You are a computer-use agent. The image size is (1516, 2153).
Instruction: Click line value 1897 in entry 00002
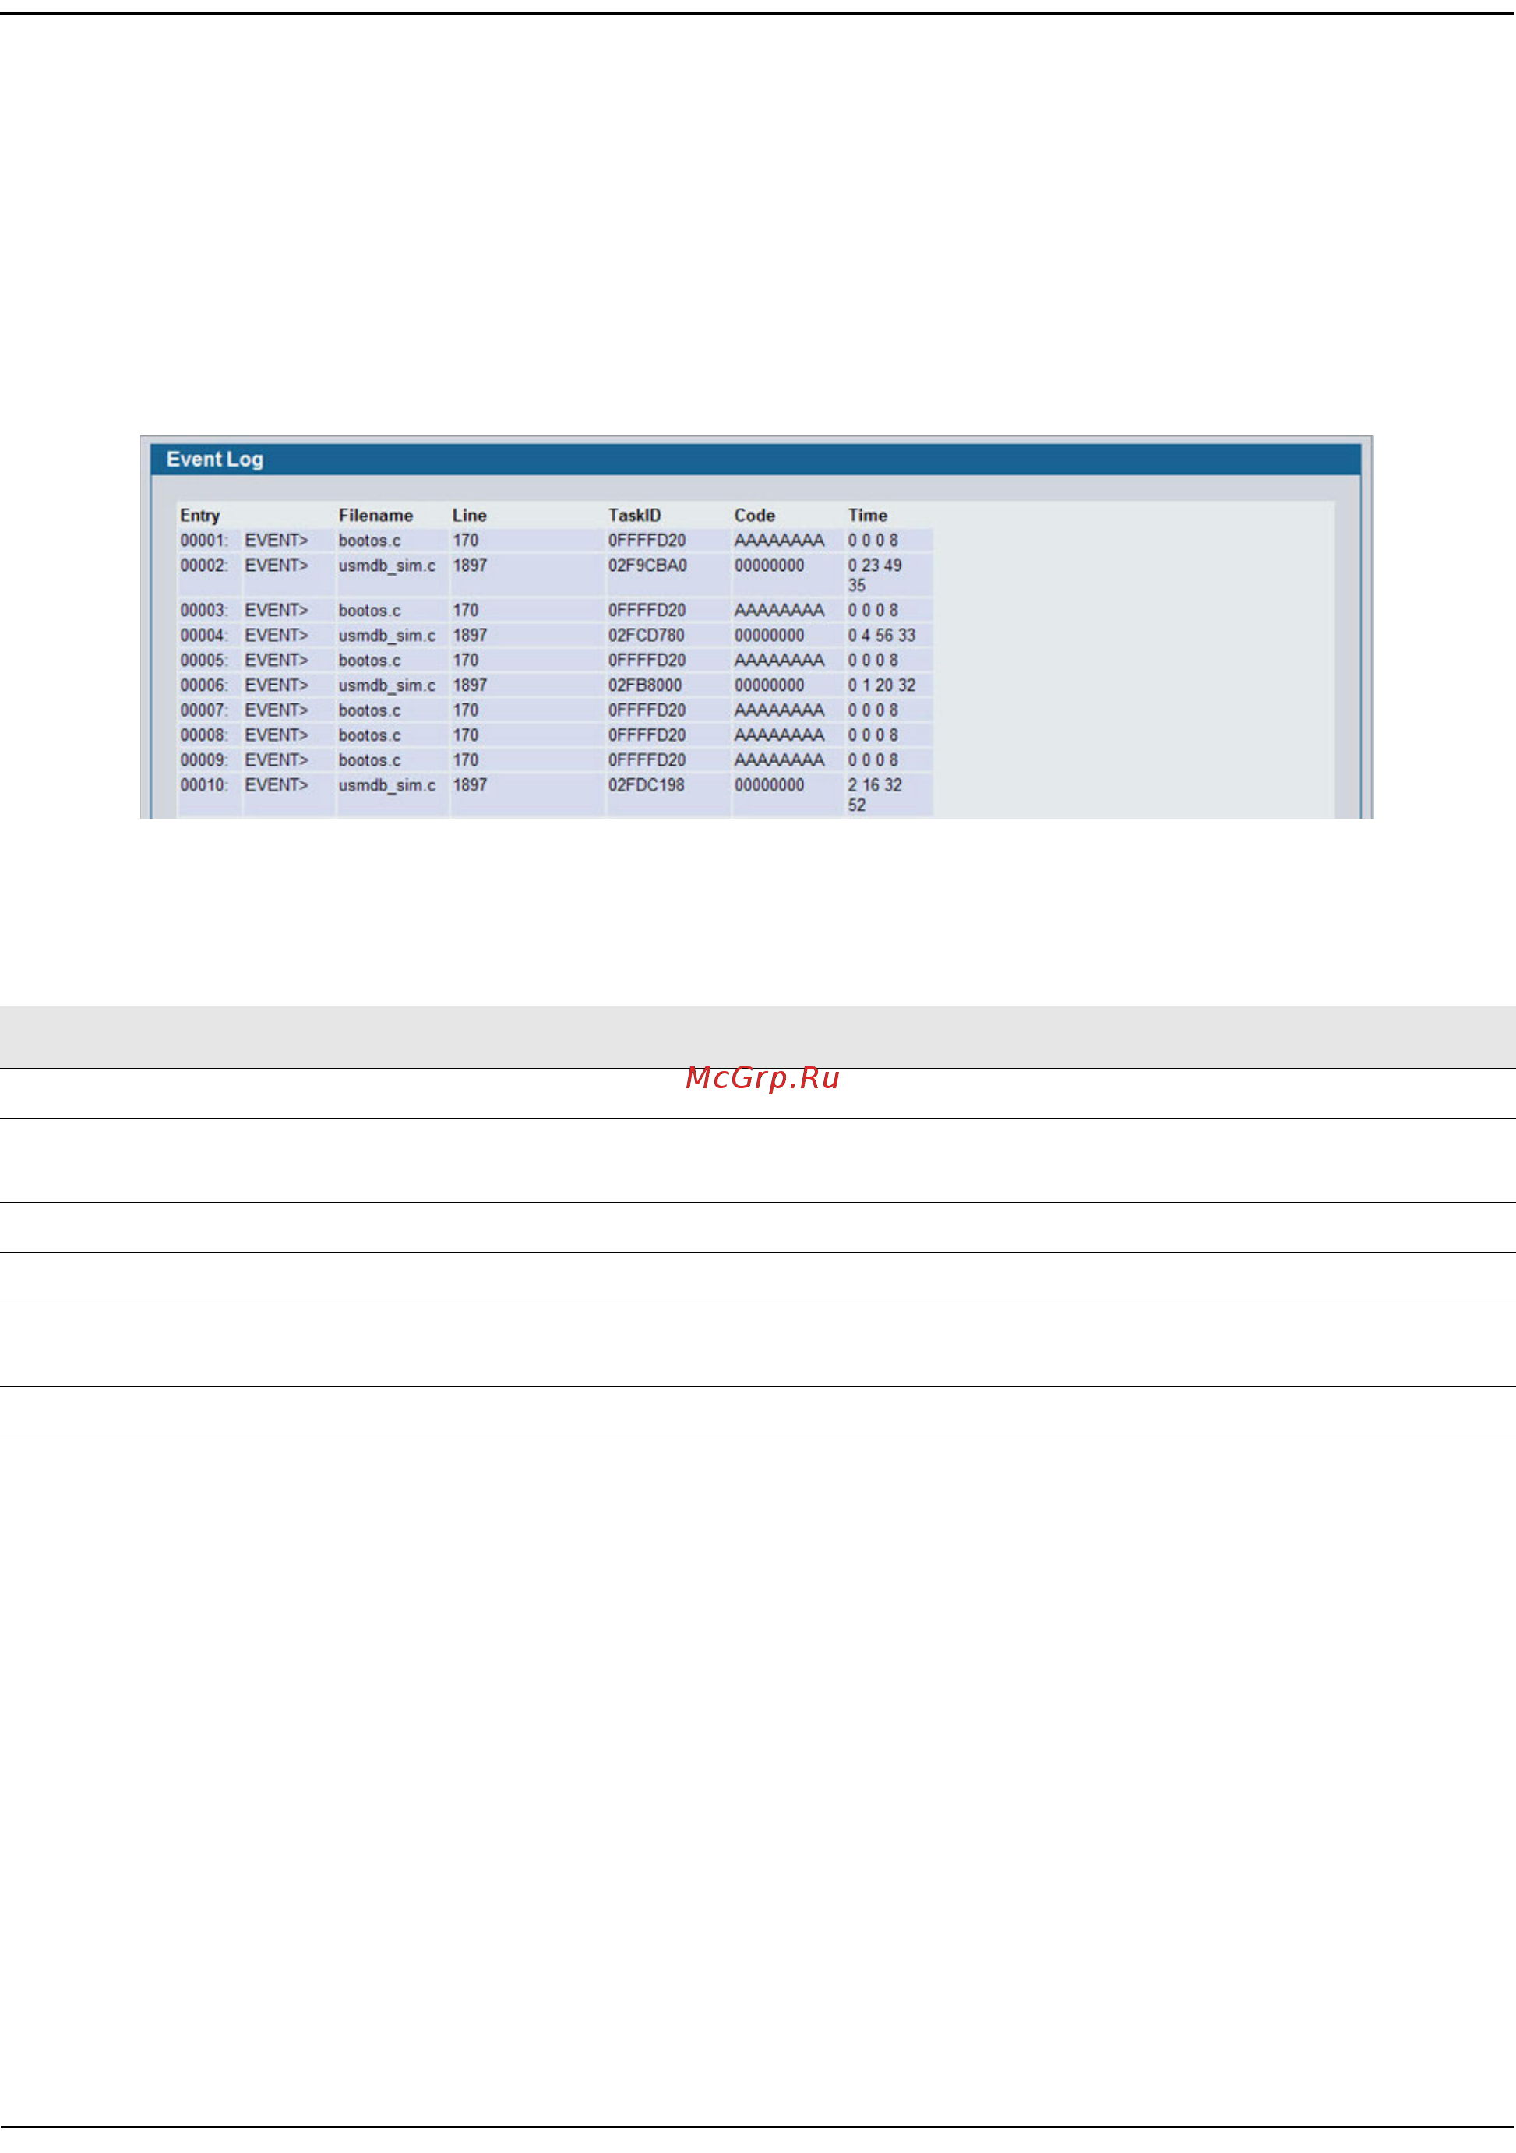470,566
